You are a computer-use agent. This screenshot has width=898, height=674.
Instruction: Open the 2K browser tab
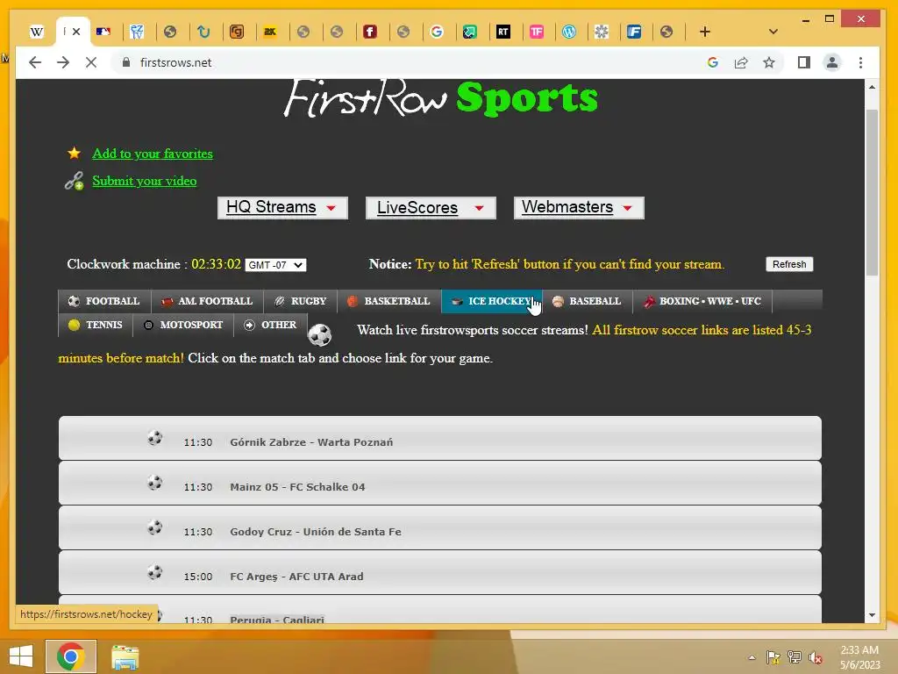pos(270,32)
